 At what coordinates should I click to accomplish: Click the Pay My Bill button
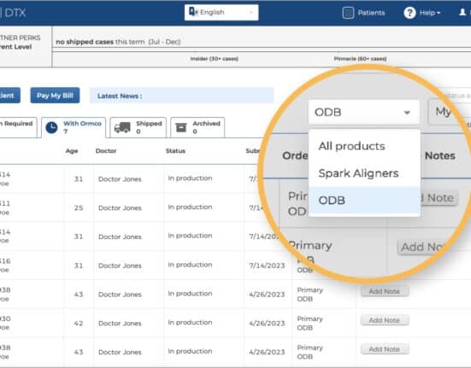[55, 96]
